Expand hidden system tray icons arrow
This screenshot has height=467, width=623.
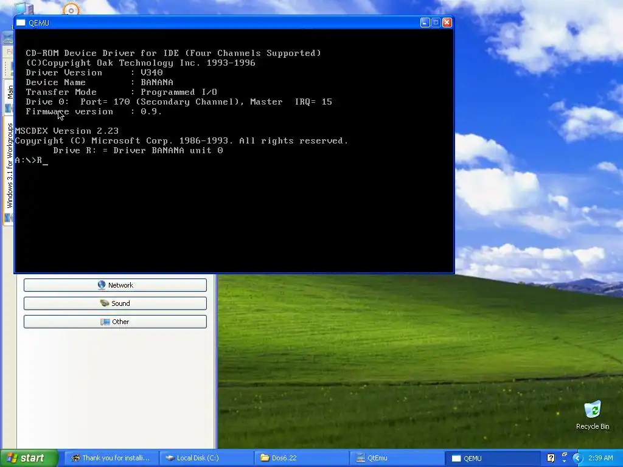pos(577,458)
